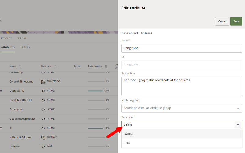
Task: Switch to the Details tab
Action: (x=25, y=47)
